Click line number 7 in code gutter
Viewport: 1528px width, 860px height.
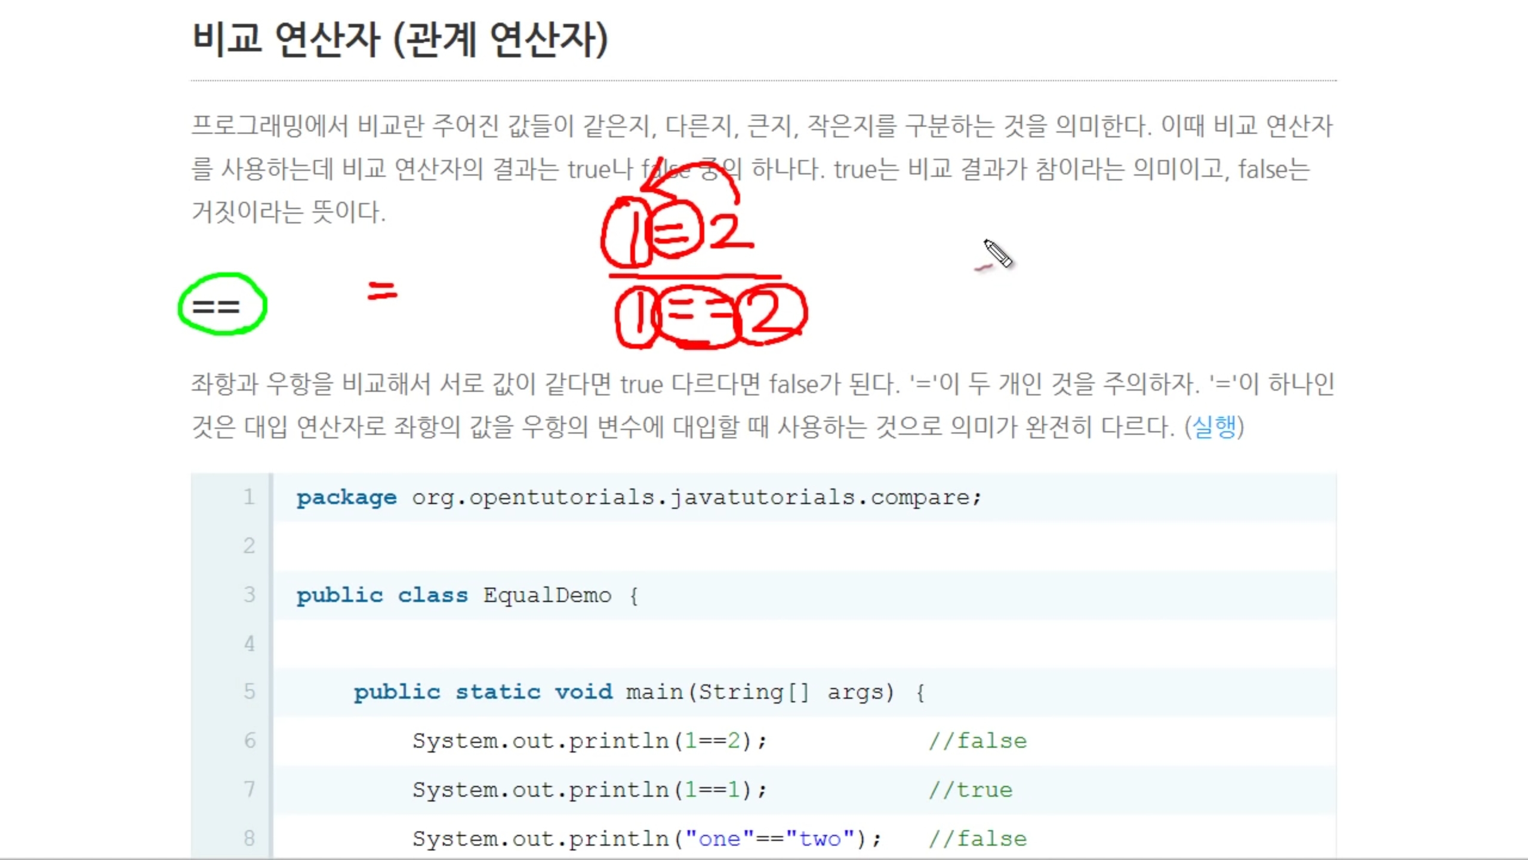[249, 790]
